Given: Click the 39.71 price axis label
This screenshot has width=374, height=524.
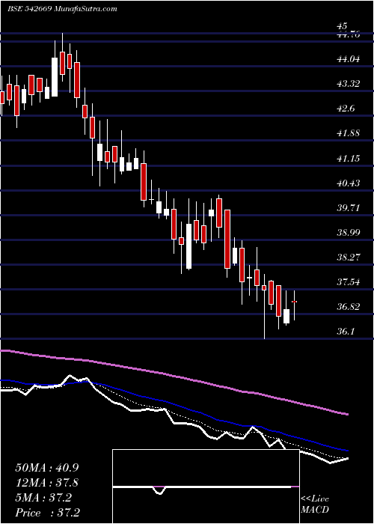Looking at the screenshot, I should pyautogui.click(x=349, y=207).
